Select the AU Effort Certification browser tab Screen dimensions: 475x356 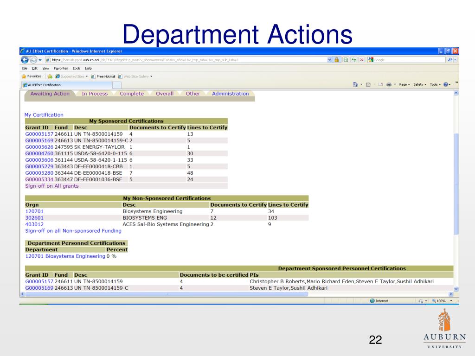[x=67, y=85]
